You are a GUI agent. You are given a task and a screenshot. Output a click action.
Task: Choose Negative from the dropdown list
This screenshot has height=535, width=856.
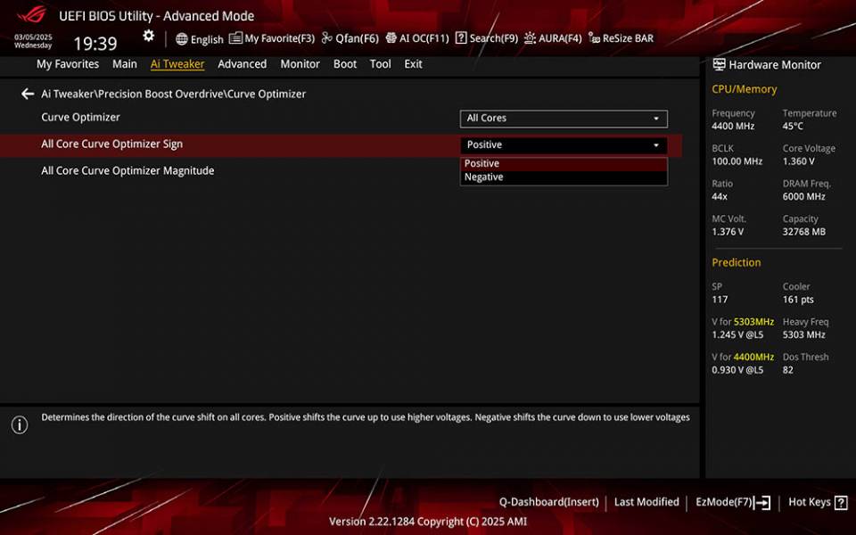click(564, 177)
